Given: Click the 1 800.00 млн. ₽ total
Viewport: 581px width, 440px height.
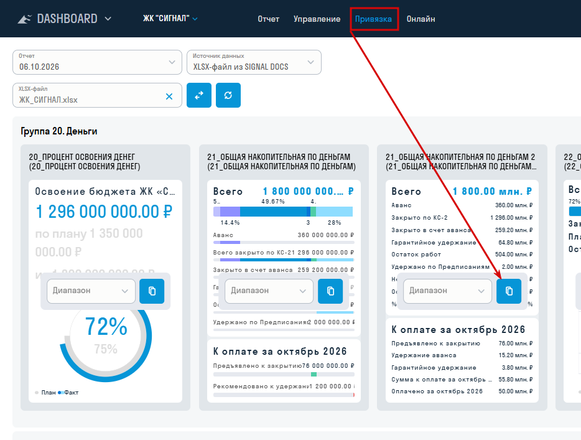Looking at the screenshot, I should tap(493, 191).
